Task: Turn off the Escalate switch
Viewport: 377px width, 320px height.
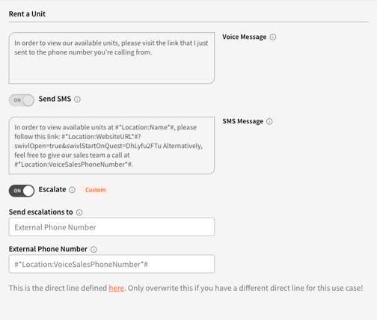Action: point(22,191)
